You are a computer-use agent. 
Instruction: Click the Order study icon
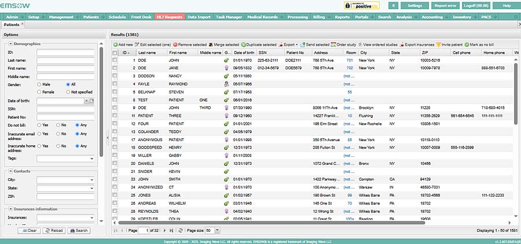(x=334, y=45)
